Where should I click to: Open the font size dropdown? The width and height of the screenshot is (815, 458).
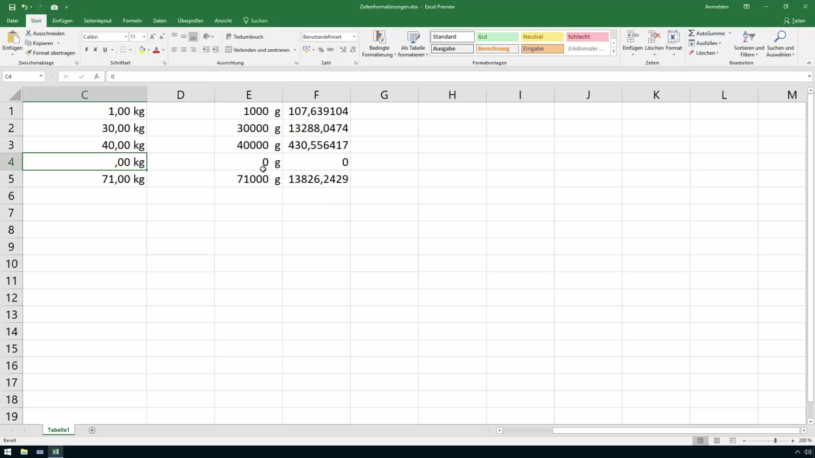(x=144, y=37)
